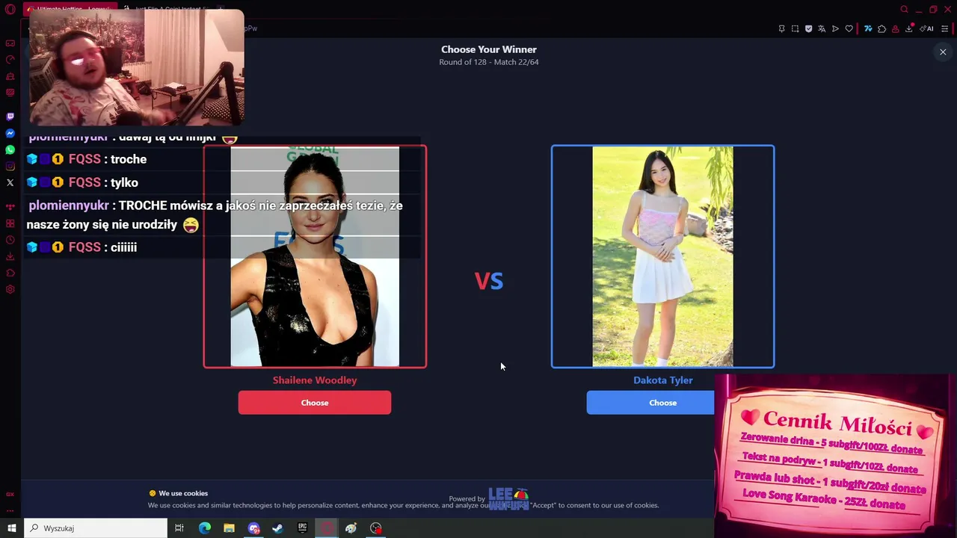Bookmark page with the heart icon
Image resolution: width=957 pixels, height=538 pixels.
click(x=849, y=28)
